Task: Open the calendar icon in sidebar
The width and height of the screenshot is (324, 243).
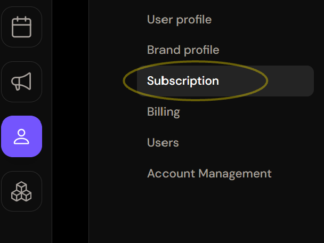Action: pyautogui.click(x=21, y=27)
